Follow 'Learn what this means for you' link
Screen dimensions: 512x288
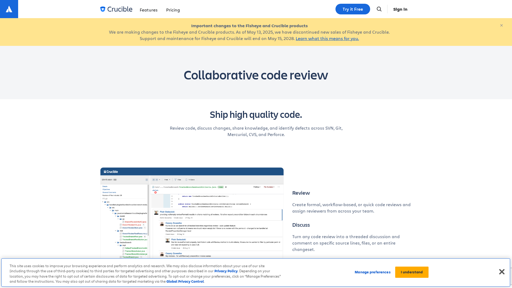[327, 38]
